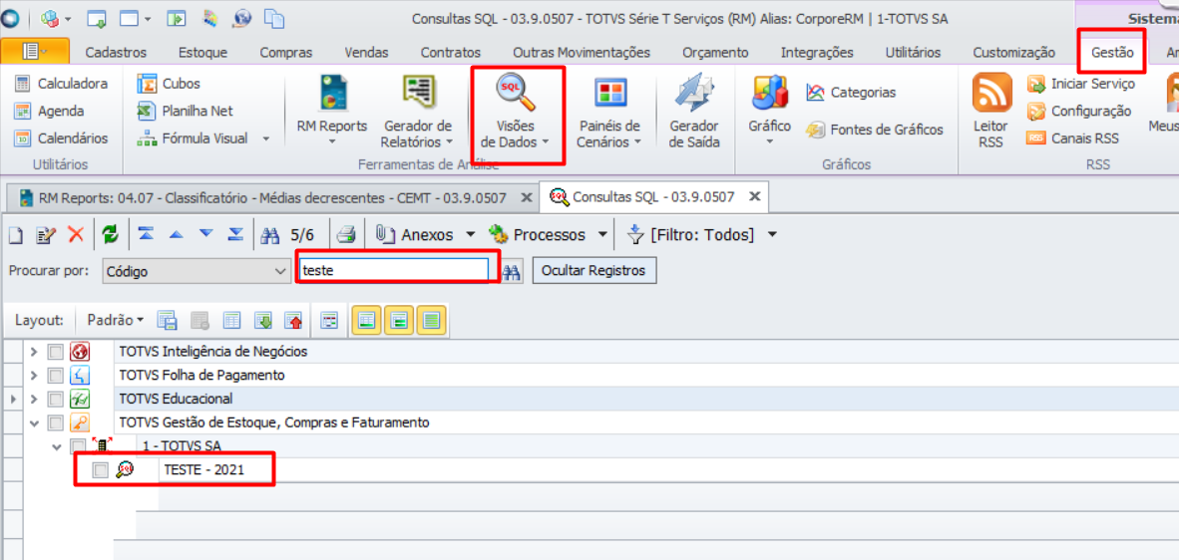This screenshot has height=560, width=1179.
Task: Open RM Reports in ribbon
Action: (x=331, y=111)
